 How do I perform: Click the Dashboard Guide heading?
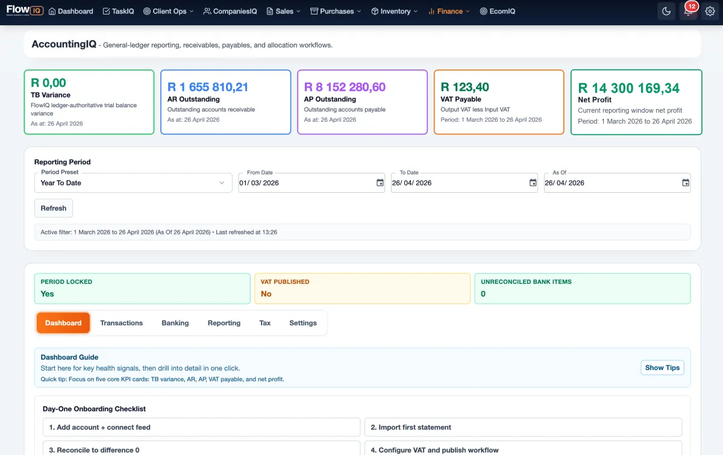point(69,357)
